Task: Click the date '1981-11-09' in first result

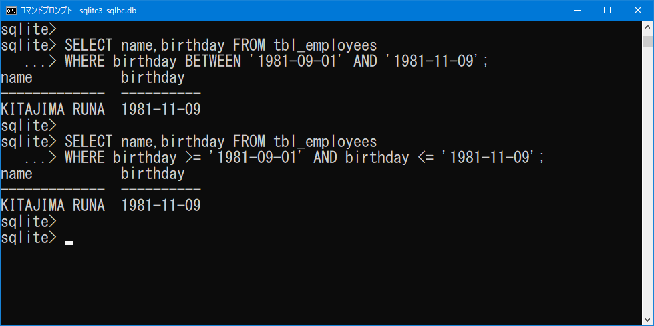Action: 161,110
